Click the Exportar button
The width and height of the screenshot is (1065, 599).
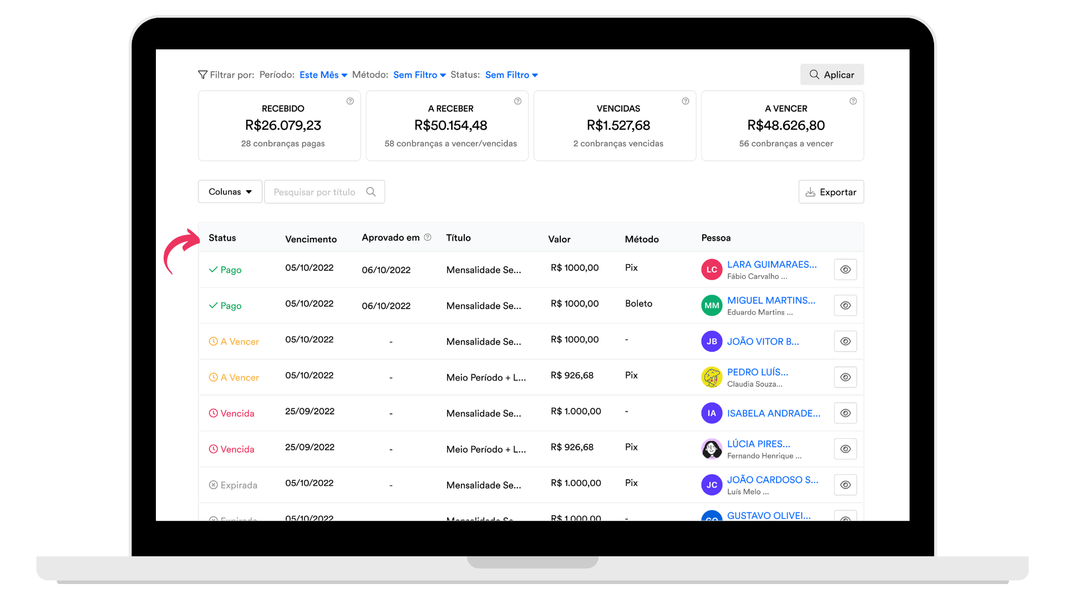pos(831,192)
